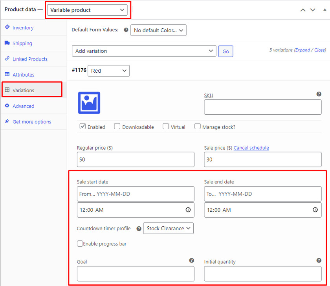The width and height of the screenshot is (330, 286).
Task: Open the Get more options tab
Action: click(x=34, y=122)
